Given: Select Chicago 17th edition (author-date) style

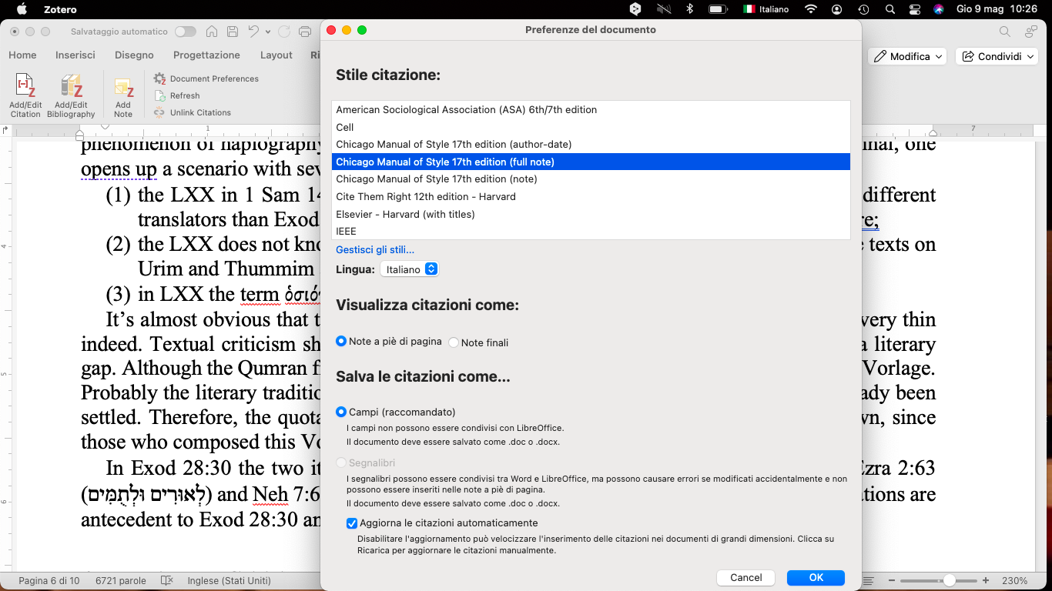Looking at the screenshot, I should [591, 144].
